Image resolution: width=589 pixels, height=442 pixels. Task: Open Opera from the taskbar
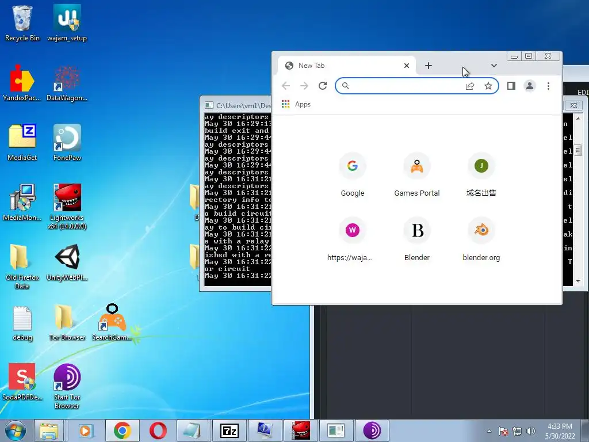point(158,430)
